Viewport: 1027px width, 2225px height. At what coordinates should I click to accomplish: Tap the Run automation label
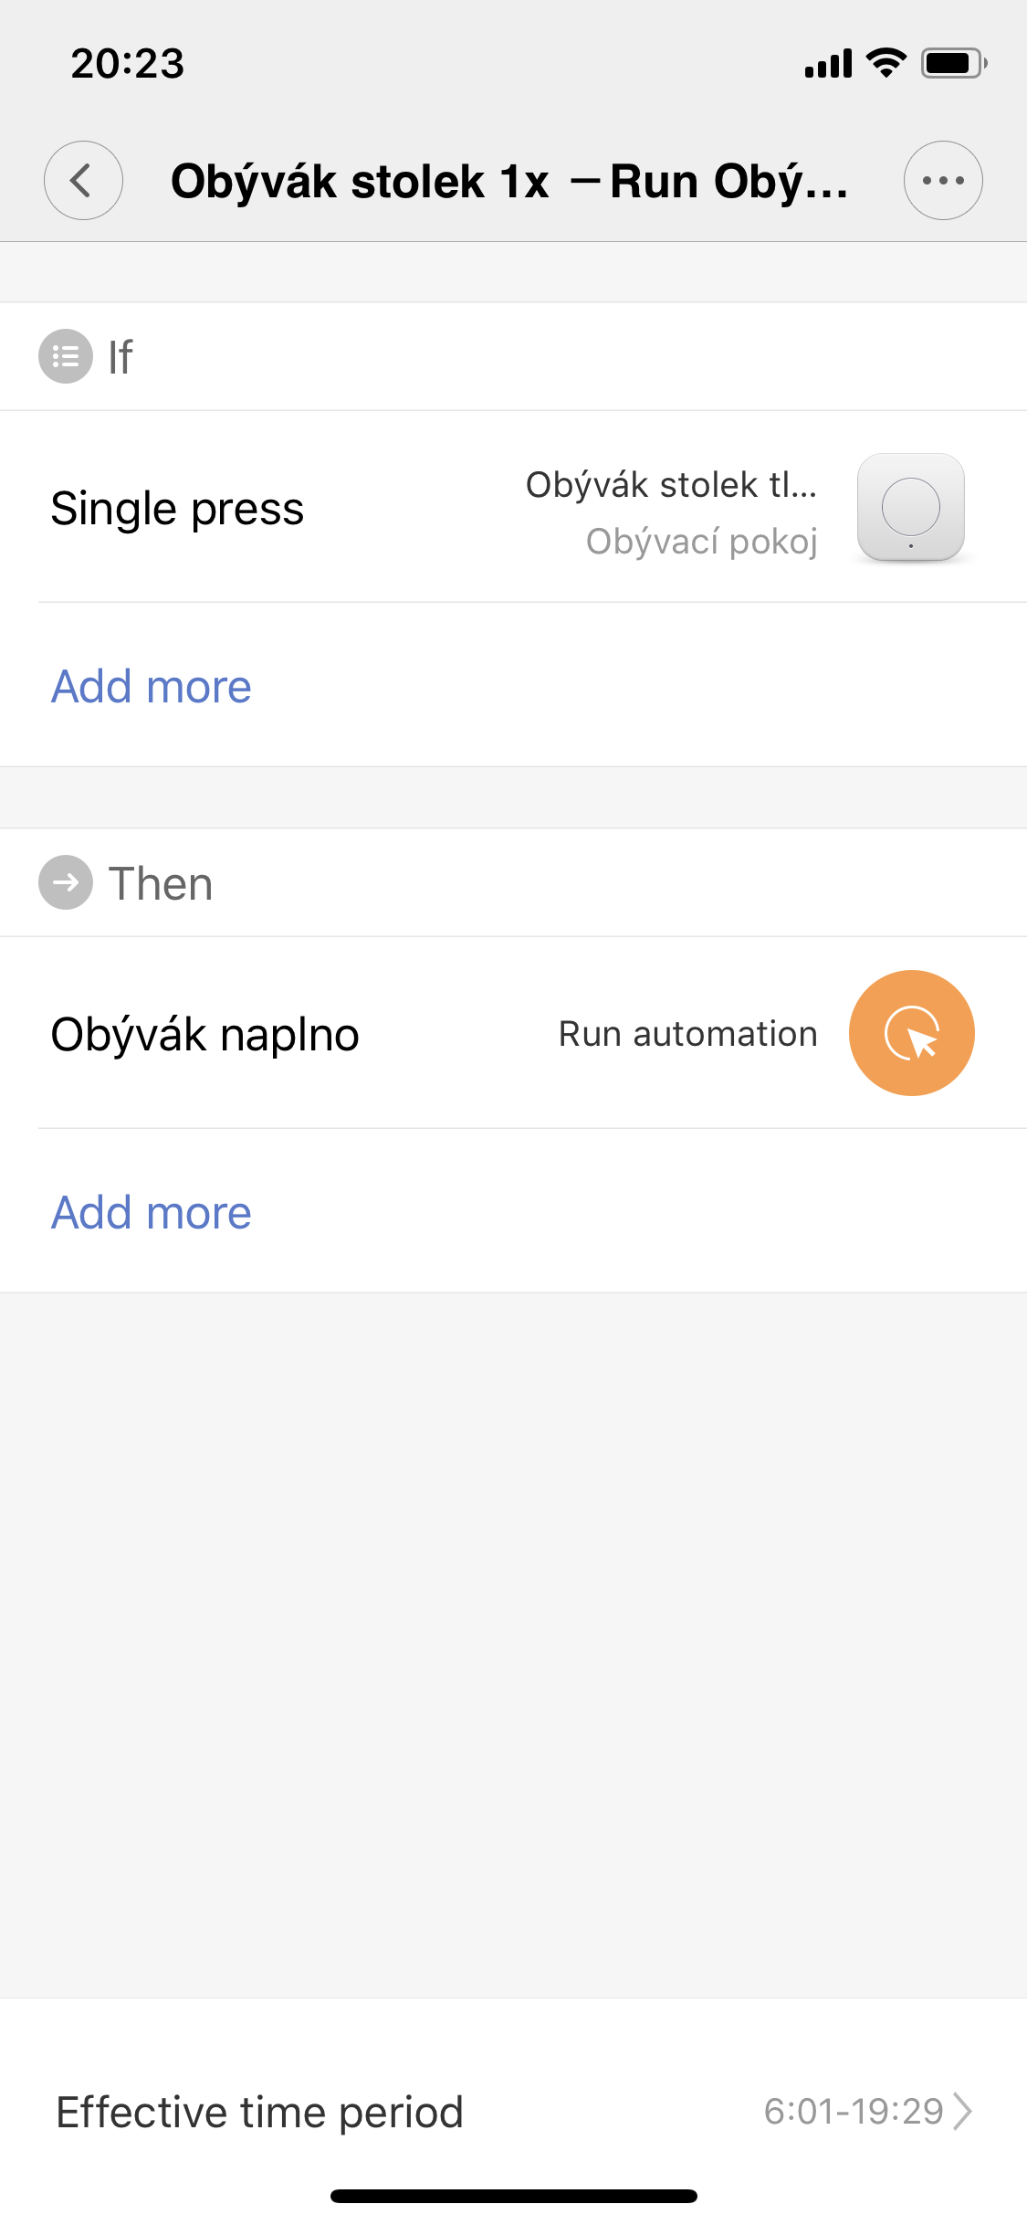(687, 1034)
